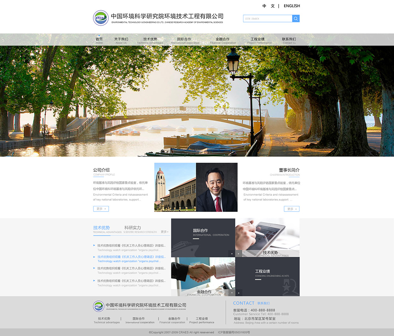Click the plus icon on 国际合作 tile
The height and width of the screenshot is (336, 394).
(x=232, y=254)
